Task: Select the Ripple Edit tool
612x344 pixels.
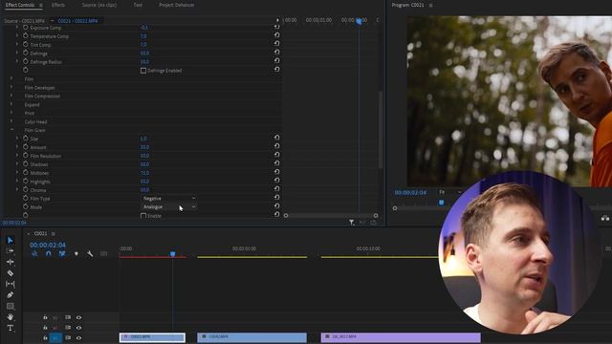Action: coord(11,262)
